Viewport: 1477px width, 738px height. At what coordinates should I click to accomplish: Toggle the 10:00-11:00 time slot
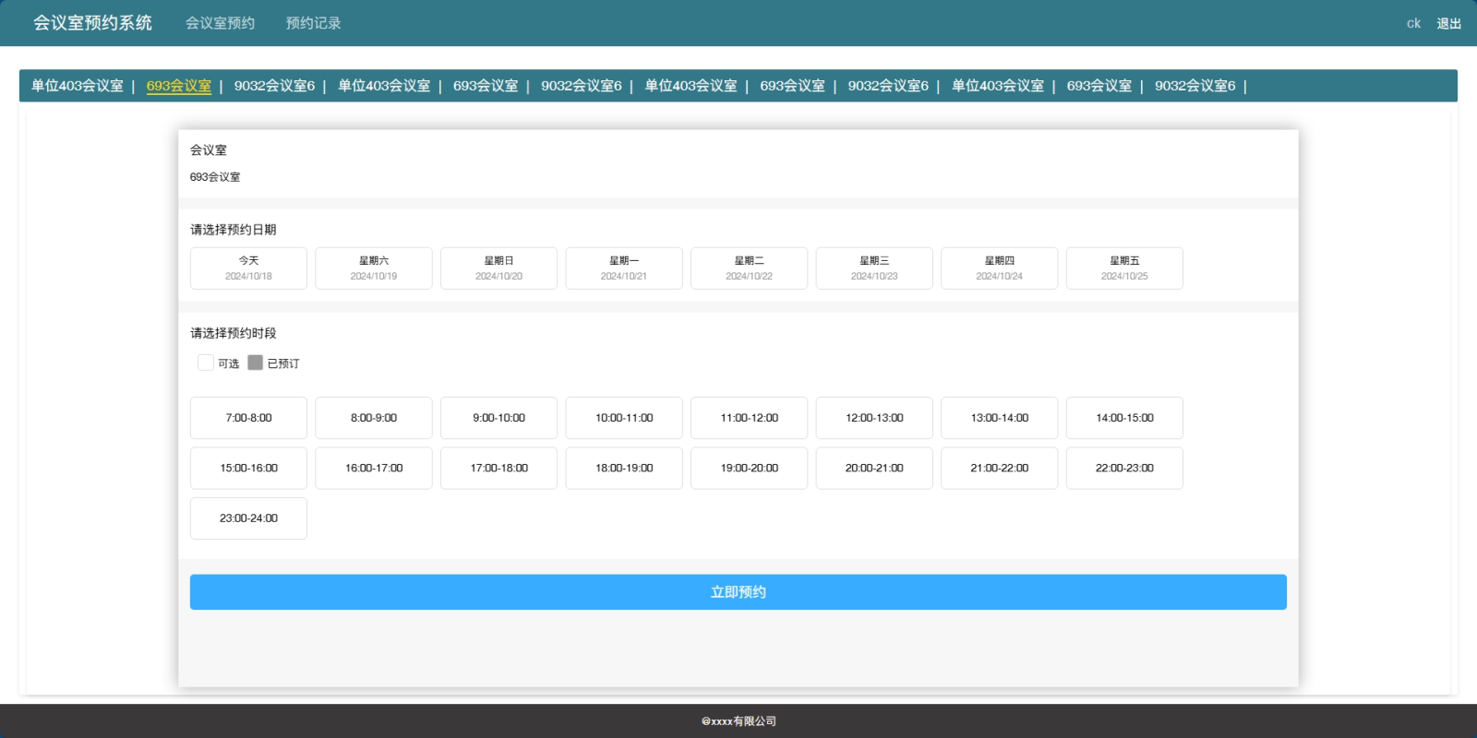624,418
